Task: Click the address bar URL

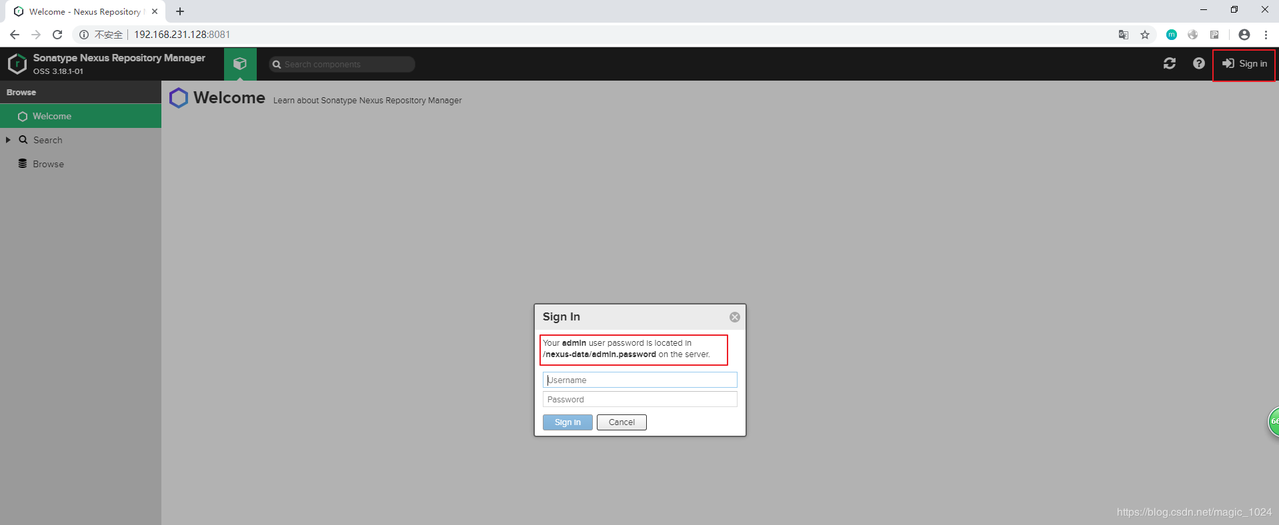Action: pos(182,35)
